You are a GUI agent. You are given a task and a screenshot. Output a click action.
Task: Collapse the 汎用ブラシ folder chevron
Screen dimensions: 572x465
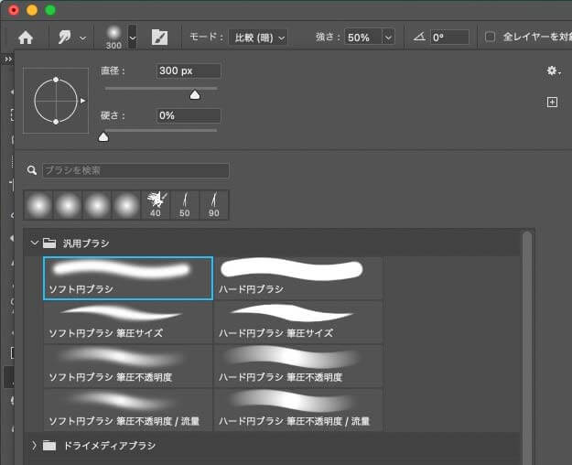click(34, 243)
